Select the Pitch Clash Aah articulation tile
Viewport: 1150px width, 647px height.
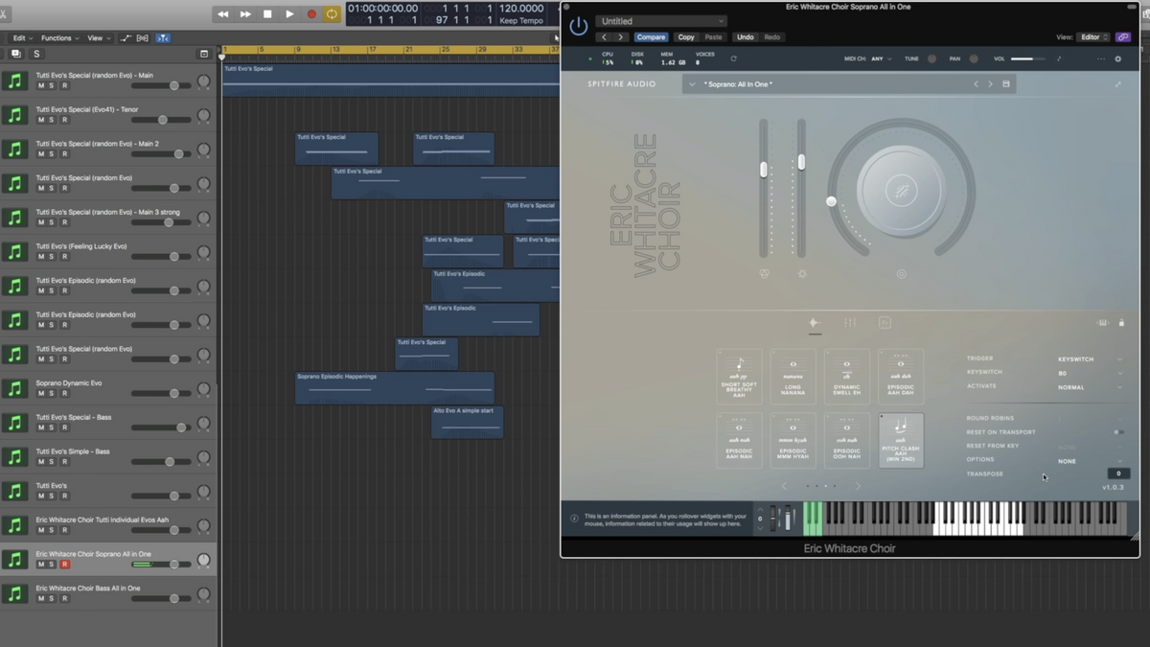[x=901, y=440]
